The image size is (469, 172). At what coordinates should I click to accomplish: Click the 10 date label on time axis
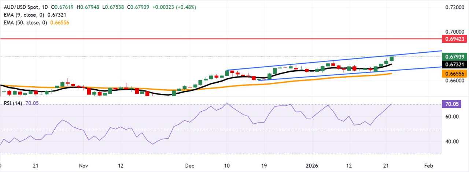(x=227, y=165)
